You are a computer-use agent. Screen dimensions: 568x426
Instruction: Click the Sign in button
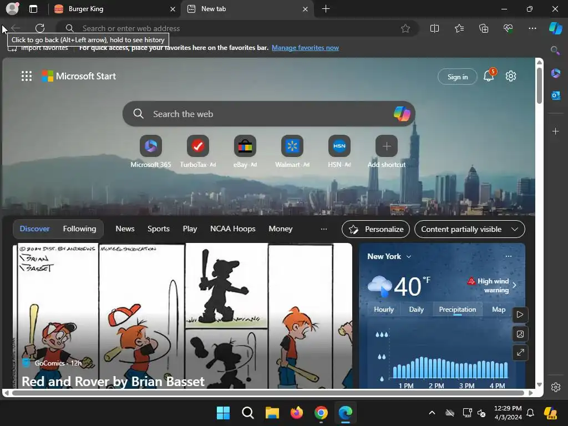(458, 77)
